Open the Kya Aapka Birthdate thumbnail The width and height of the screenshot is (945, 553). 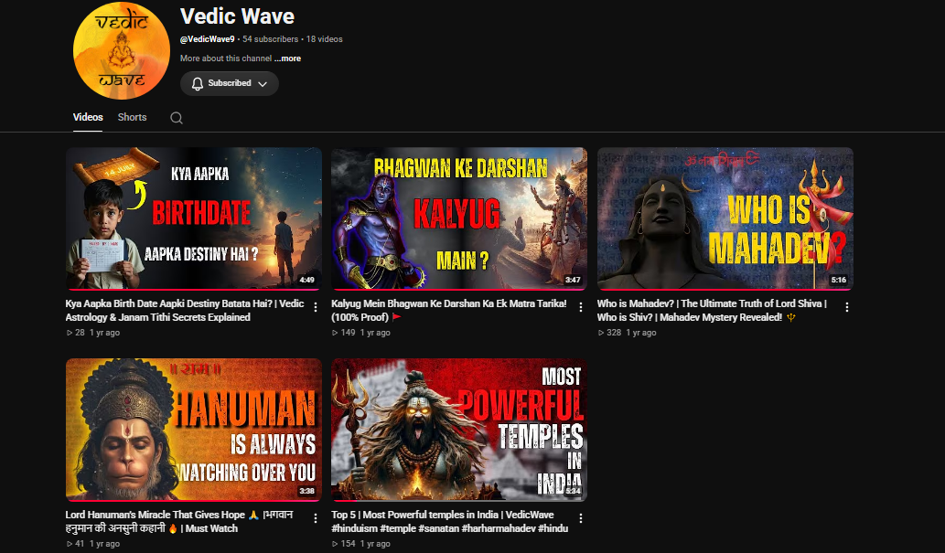point(194,218)
